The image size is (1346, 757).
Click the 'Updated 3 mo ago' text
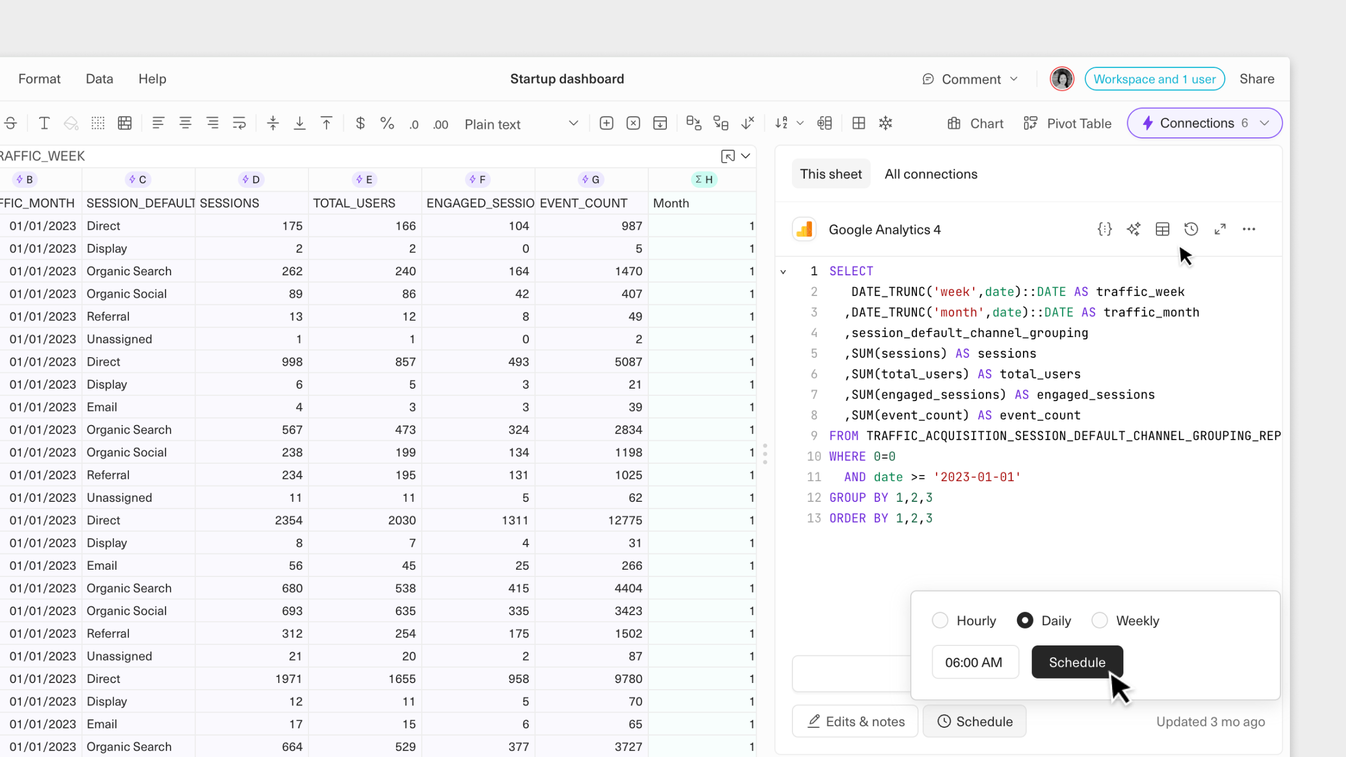(1210, 722)
